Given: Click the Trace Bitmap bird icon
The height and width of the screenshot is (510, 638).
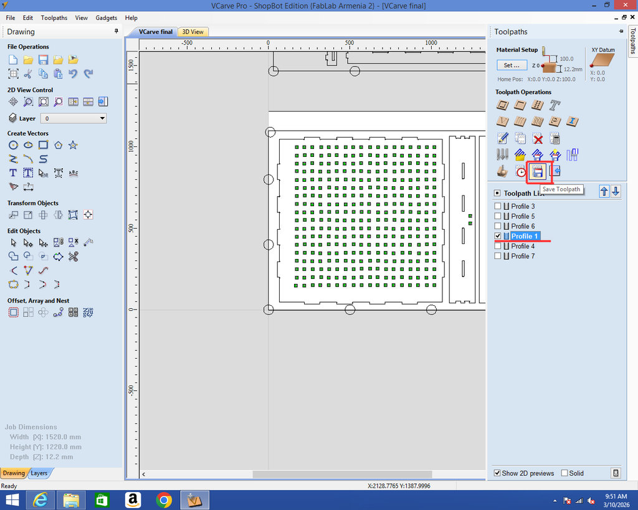Looking at the screenshot, I should (x=13, y=187).
